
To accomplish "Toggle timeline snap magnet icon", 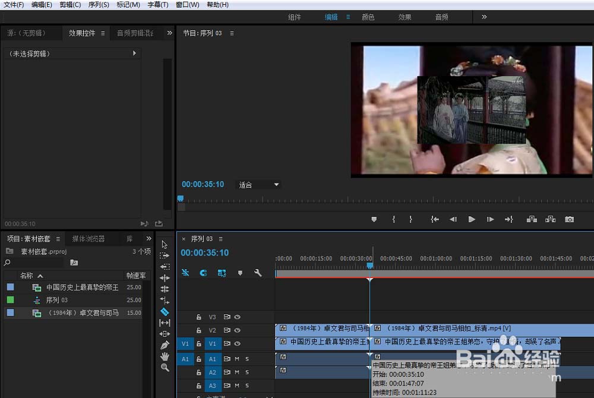I will click(203, 273).
